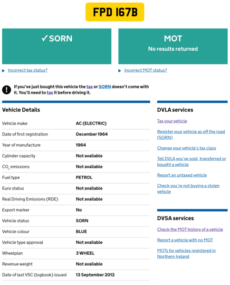Screen dimensions: 230x285
Task: Open the Incorrect MOT status? link
Action: (x=145, y=70)
